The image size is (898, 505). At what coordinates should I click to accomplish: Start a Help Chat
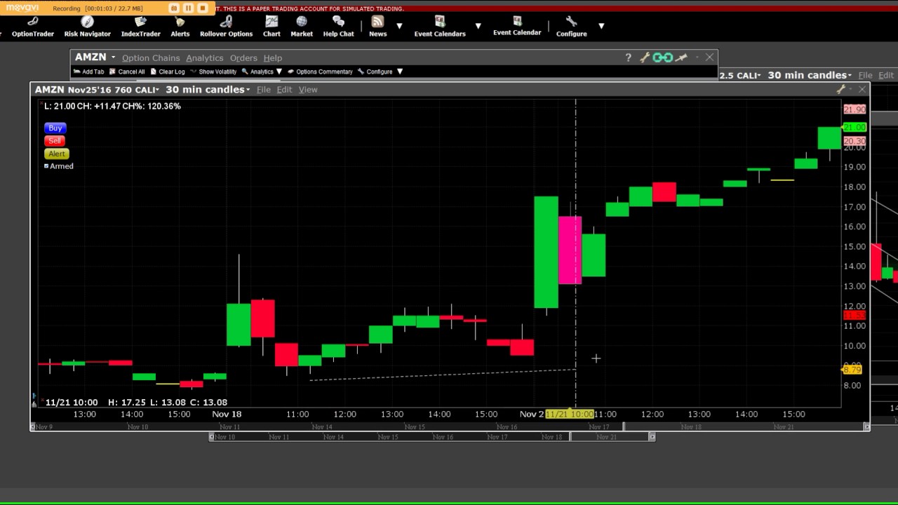[x=338, y=27]
